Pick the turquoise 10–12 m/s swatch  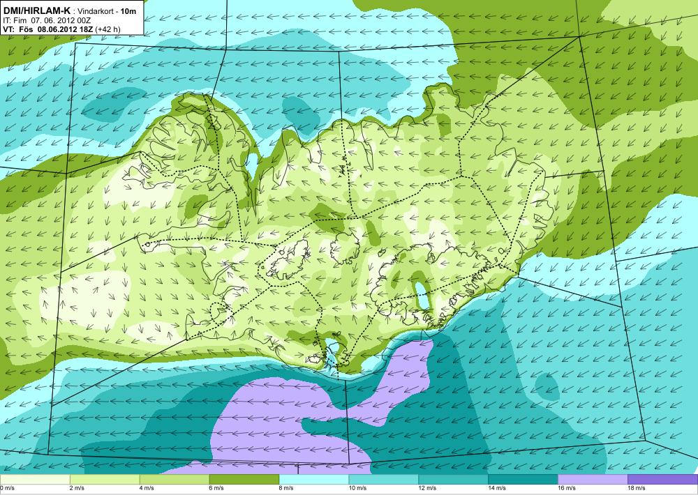[x=384, y=480]
